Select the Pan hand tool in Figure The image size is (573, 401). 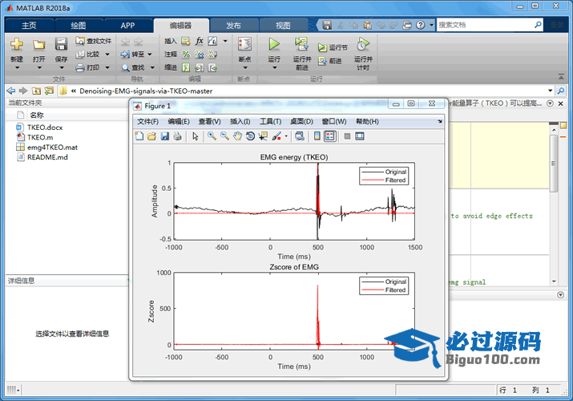(x=237, y=136)
